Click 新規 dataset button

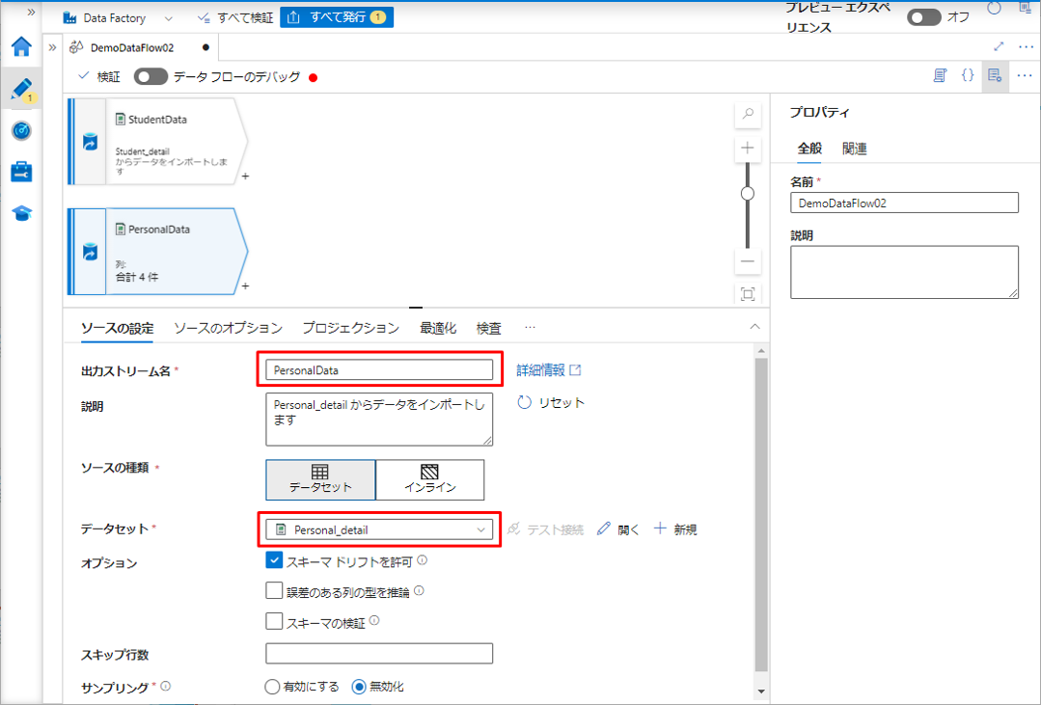pyautogui.click(x=675, y=529)
